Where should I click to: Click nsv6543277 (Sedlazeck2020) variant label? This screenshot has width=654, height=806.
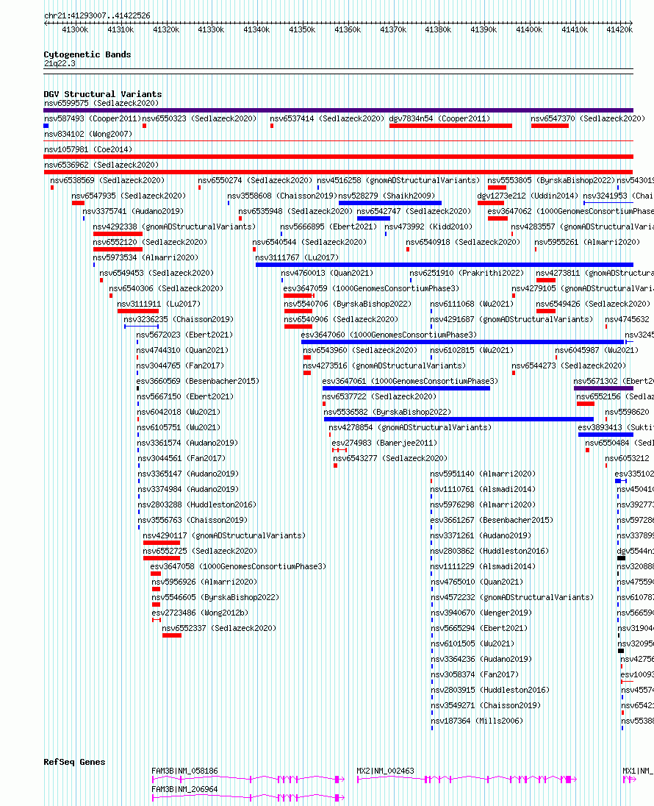coord(390,458)
